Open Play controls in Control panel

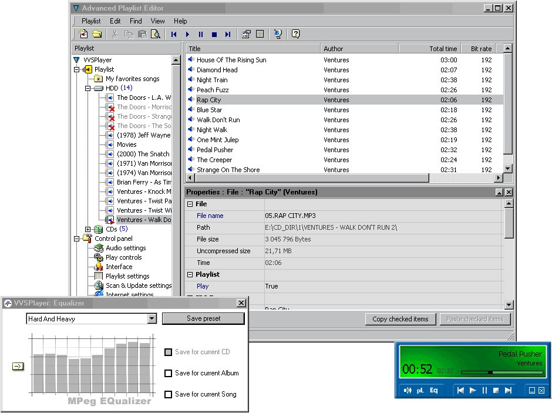123,257
